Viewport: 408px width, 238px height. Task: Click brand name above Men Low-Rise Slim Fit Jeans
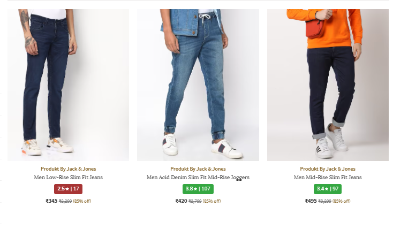(x=68, y=169)
